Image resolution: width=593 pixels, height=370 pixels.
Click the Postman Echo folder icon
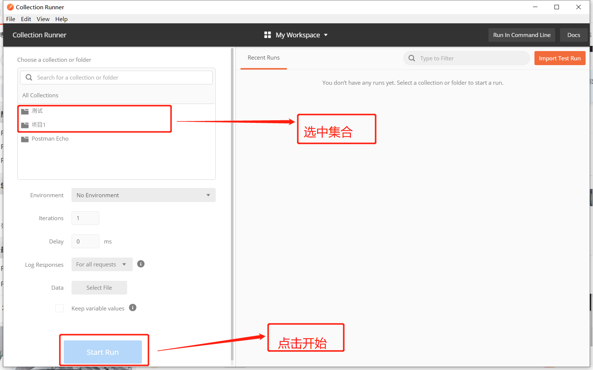25,139
